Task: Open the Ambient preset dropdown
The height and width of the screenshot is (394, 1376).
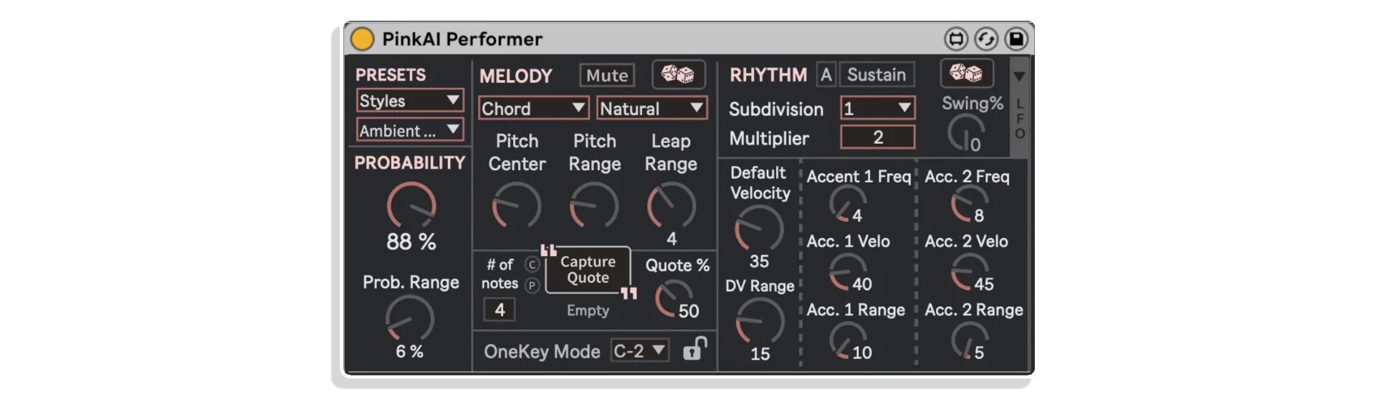Action: pos(410,130)
